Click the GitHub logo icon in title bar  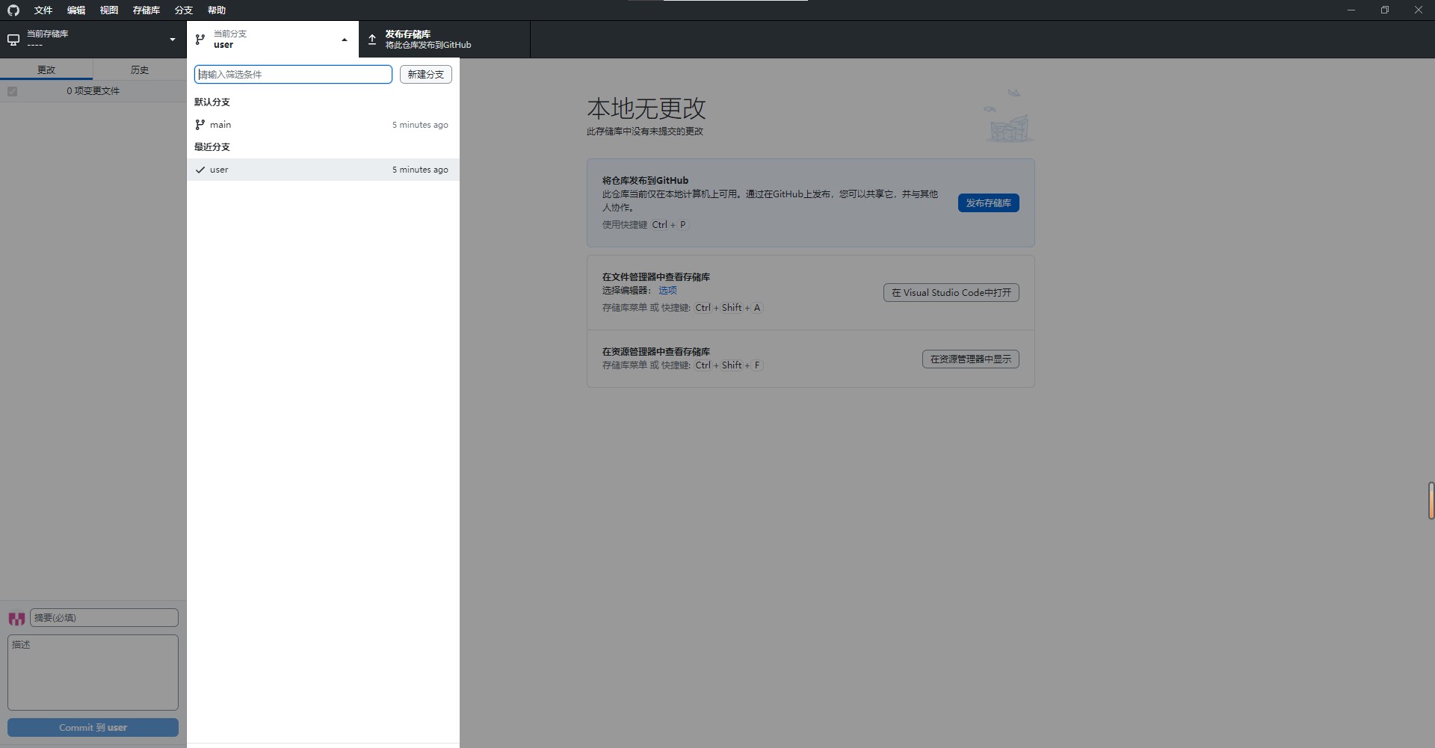click(13, 10)
